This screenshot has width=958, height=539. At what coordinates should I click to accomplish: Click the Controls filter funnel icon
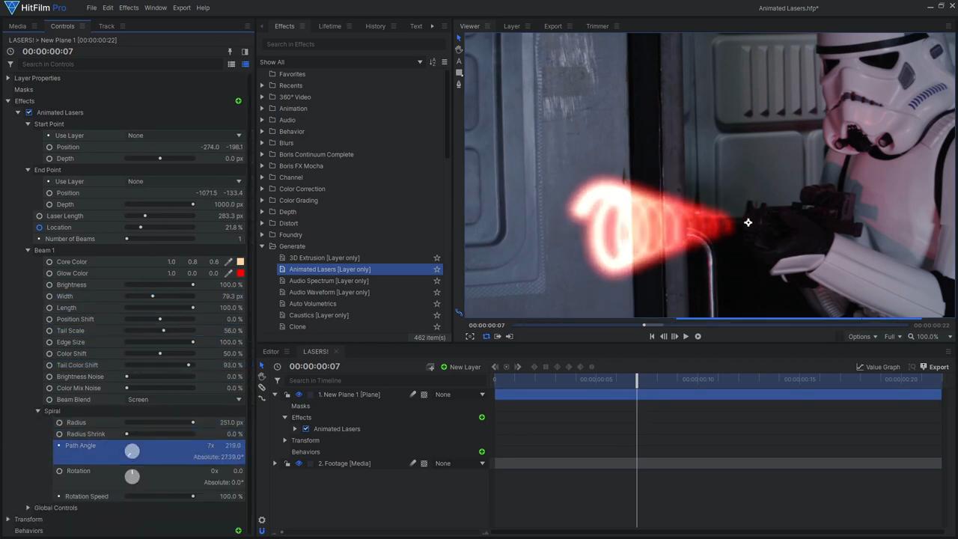point(10,64)
